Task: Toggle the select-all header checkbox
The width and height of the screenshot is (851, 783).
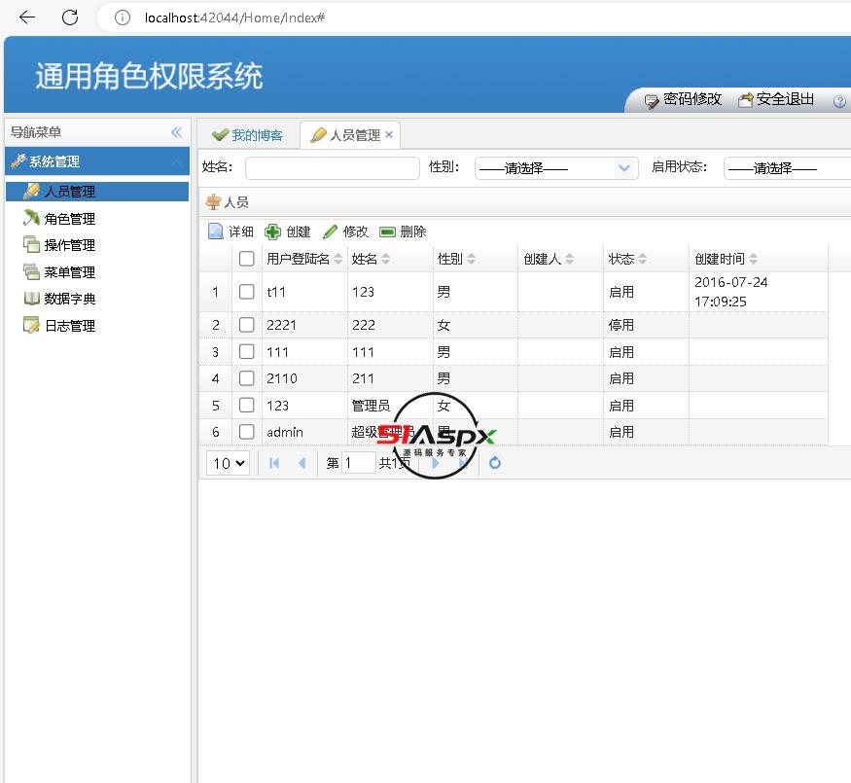Action: pos(247,259)
